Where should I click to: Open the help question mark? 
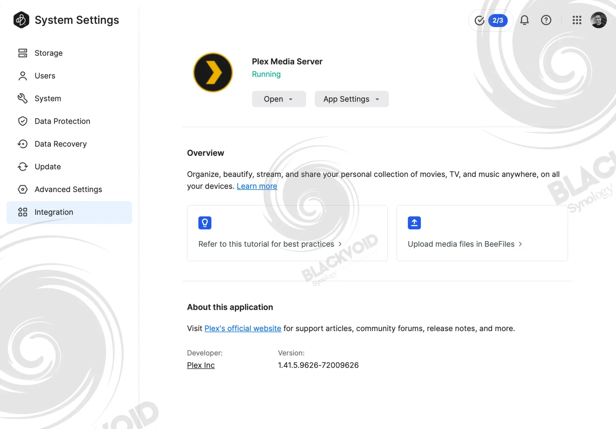point(546,20)
